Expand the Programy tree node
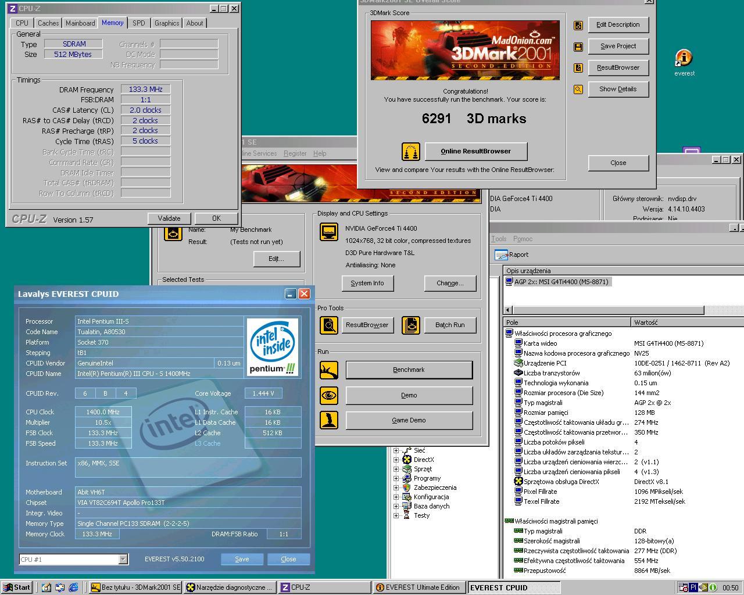The height and width of the screenshot is (595, 744). tap(396, 478)
